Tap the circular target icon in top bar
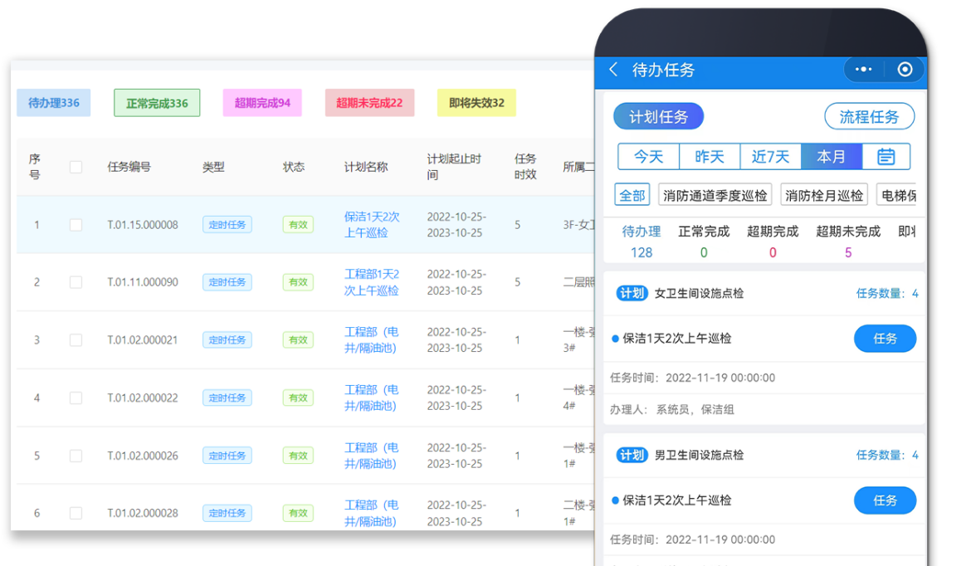This screenshot has width=971, height=566. [905, 70]
